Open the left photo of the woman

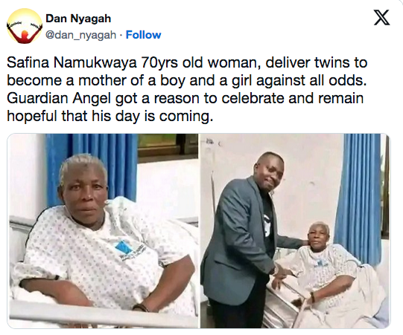(103, 231)
